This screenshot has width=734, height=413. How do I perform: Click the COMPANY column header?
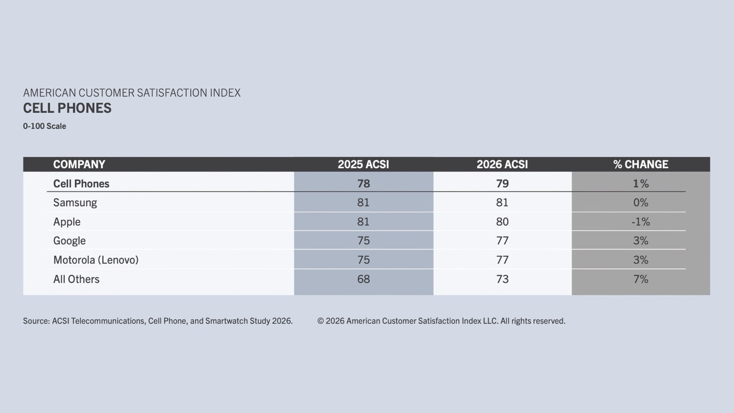pyautogui.click(x=79, y=165)
